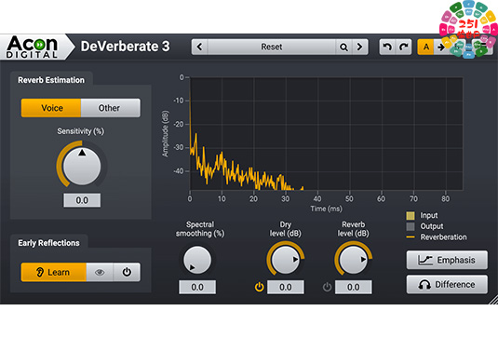Image resolution: width=498 pixels, height=338 pixels.
Task: Enable Difference monitoring
Action: pos(447,284)
